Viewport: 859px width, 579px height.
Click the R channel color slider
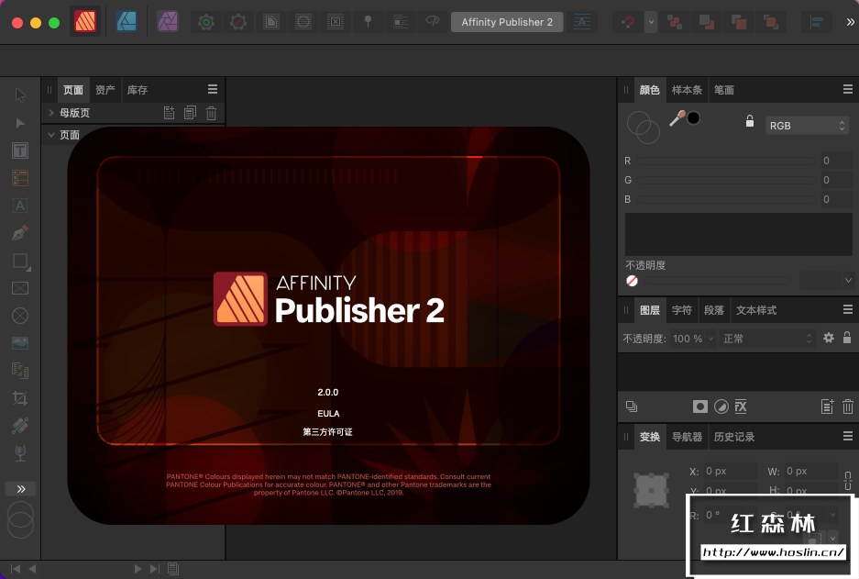tap(726, 161)
